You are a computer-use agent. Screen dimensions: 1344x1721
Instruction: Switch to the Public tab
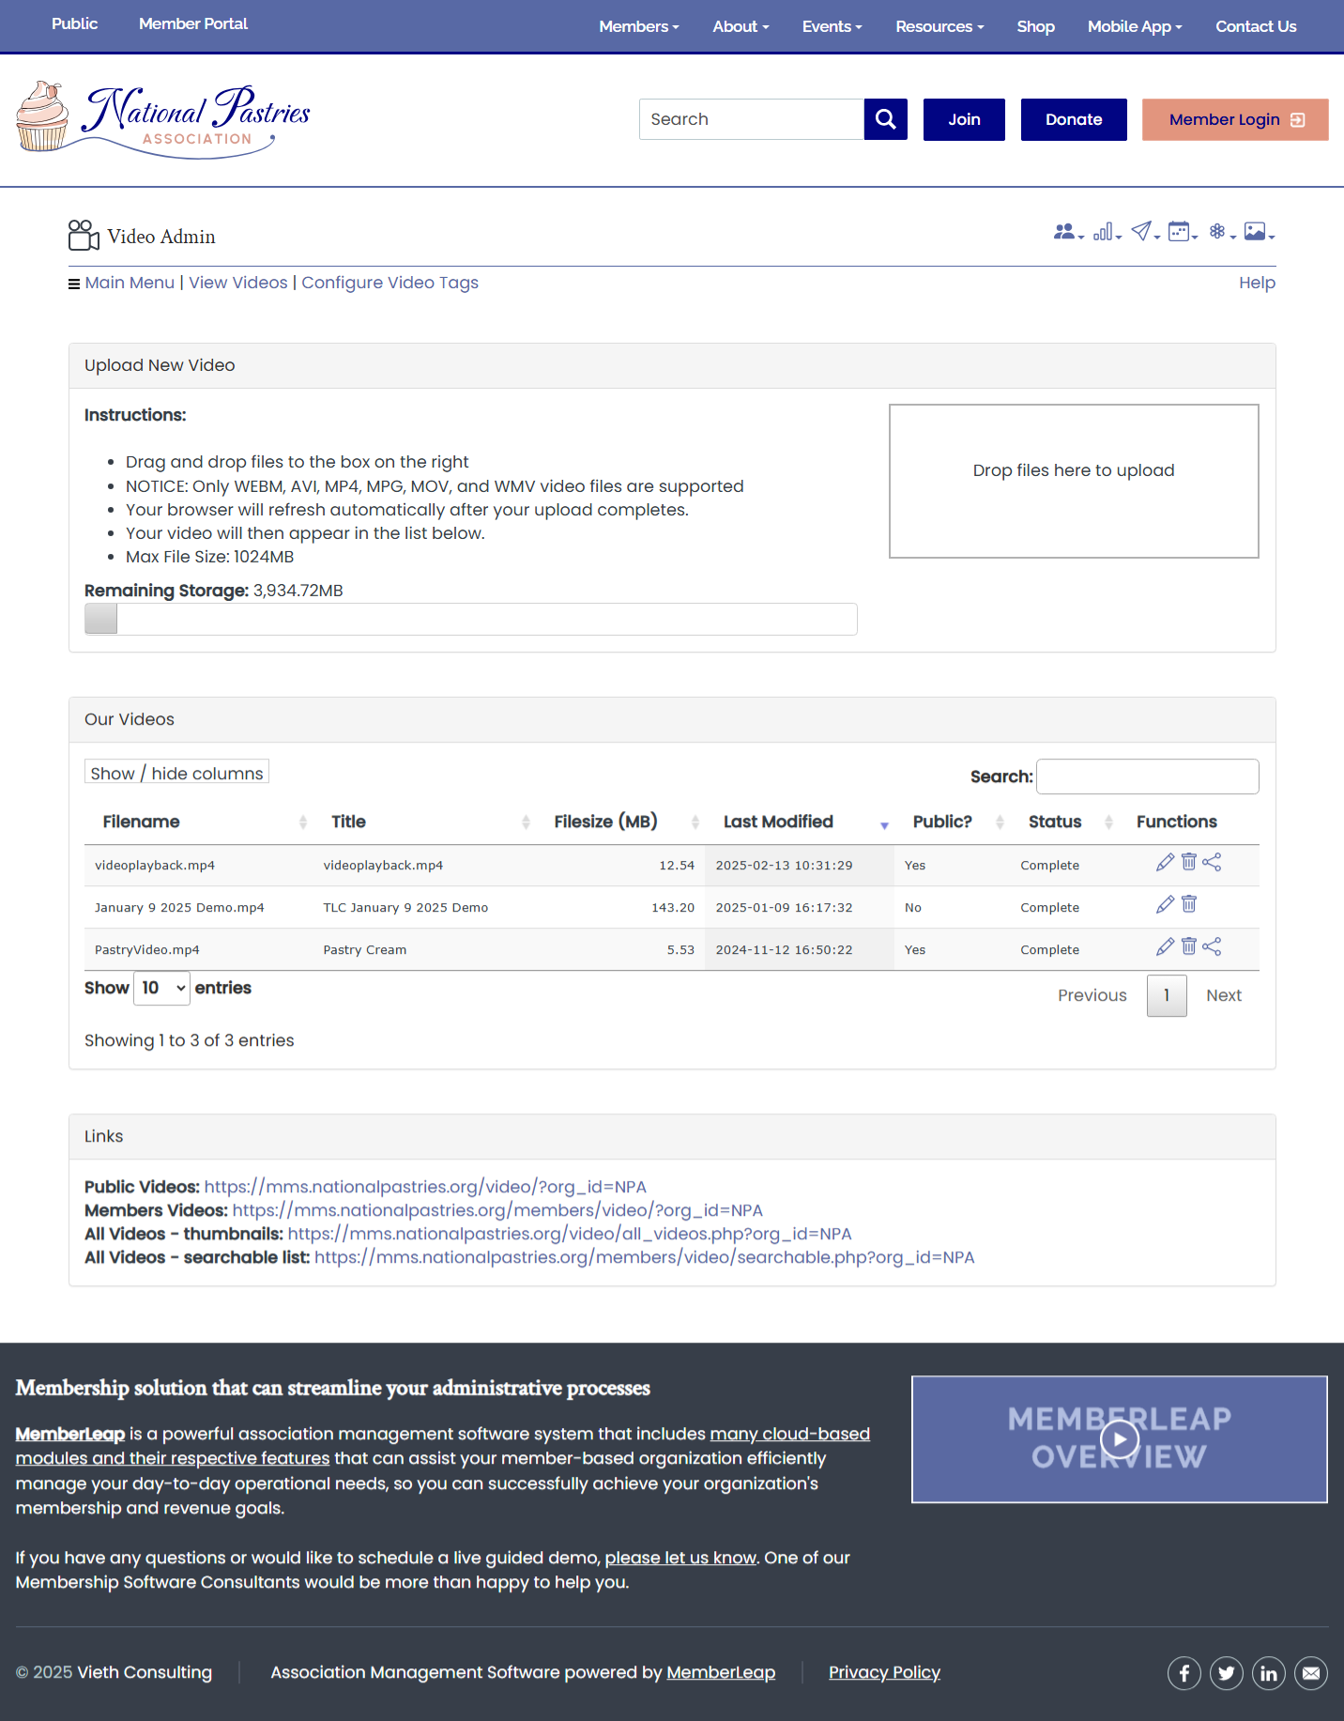74,23
